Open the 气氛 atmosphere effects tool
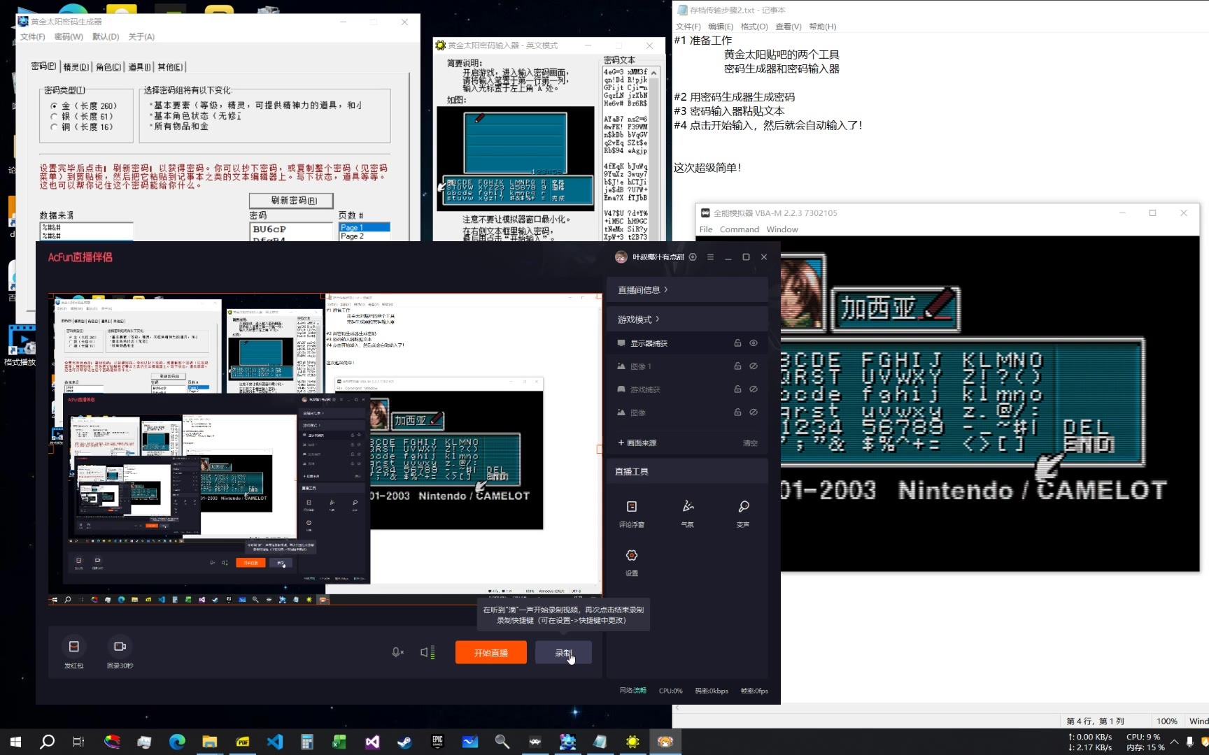Viewport: 1209px width, 755px height. click(x=688, y=508)
